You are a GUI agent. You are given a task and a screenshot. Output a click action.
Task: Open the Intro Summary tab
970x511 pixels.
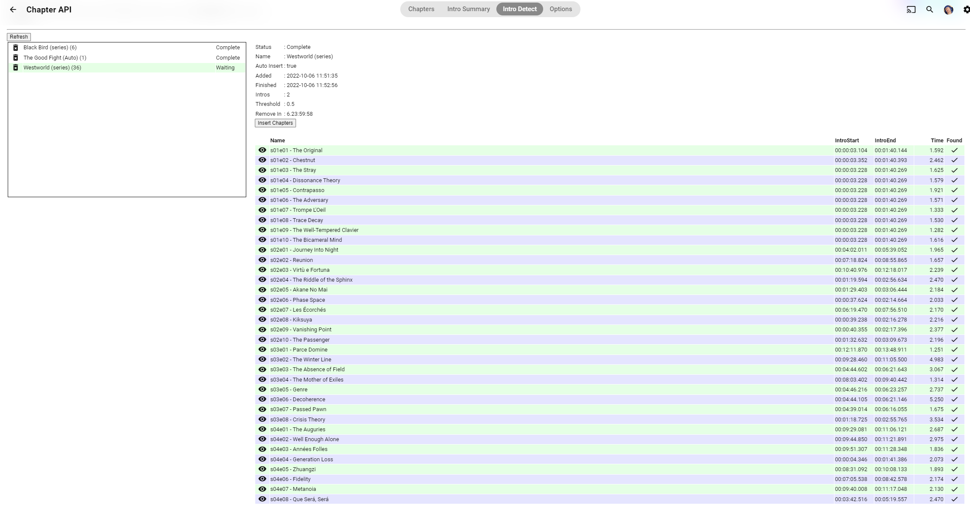468,9
